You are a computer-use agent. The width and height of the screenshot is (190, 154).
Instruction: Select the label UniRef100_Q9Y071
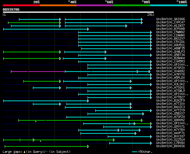170,127
